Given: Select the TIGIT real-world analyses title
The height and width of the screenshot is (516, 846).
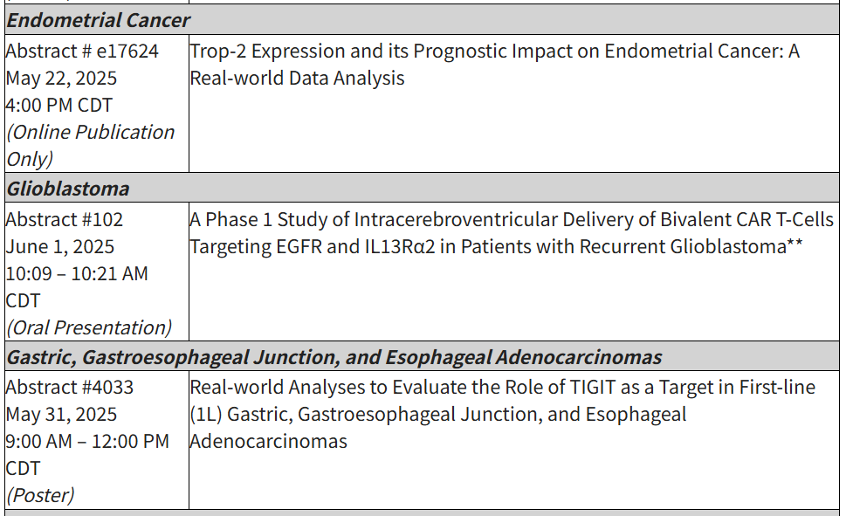Looking at the screenshot, I should pyautogui.click(x=502, y=414).
